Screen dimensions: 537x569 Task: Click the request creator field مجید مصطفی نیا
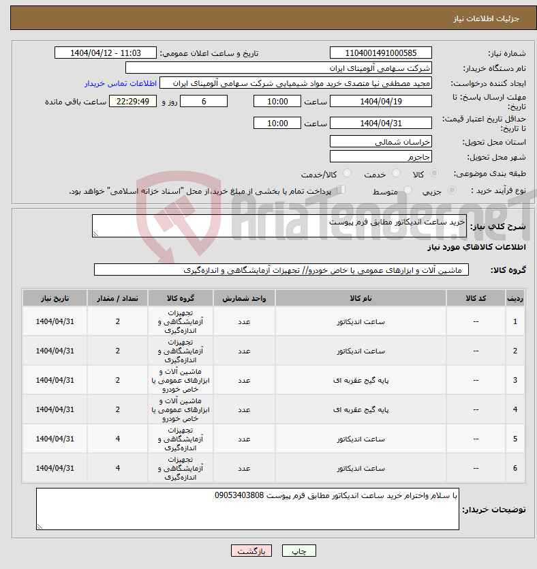click(296, 83)
